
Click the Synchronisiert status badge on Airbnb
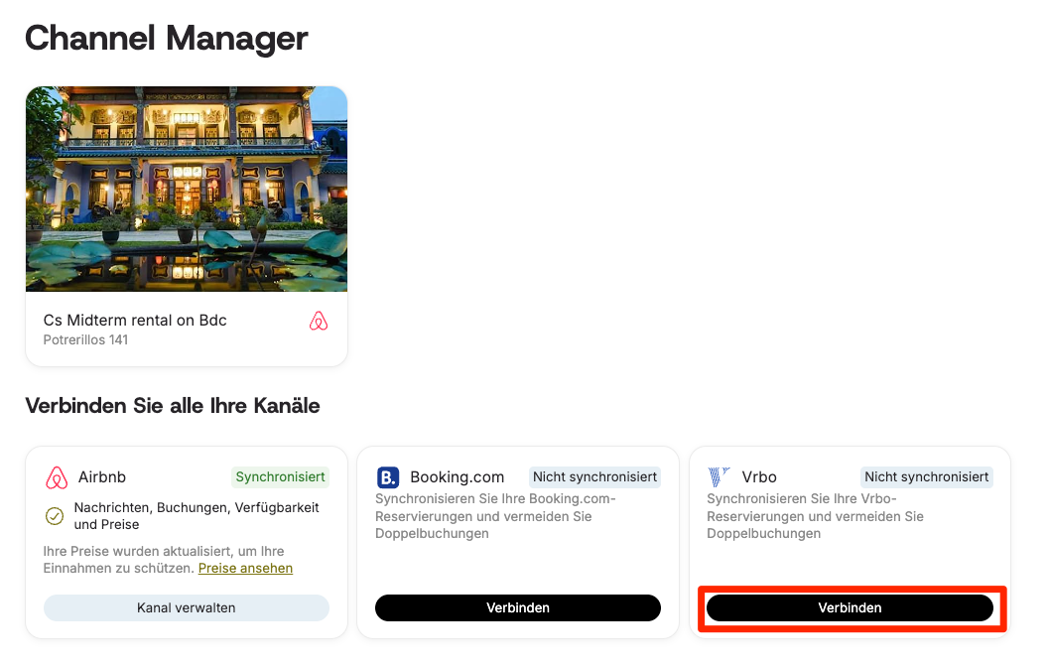(280, 476)
